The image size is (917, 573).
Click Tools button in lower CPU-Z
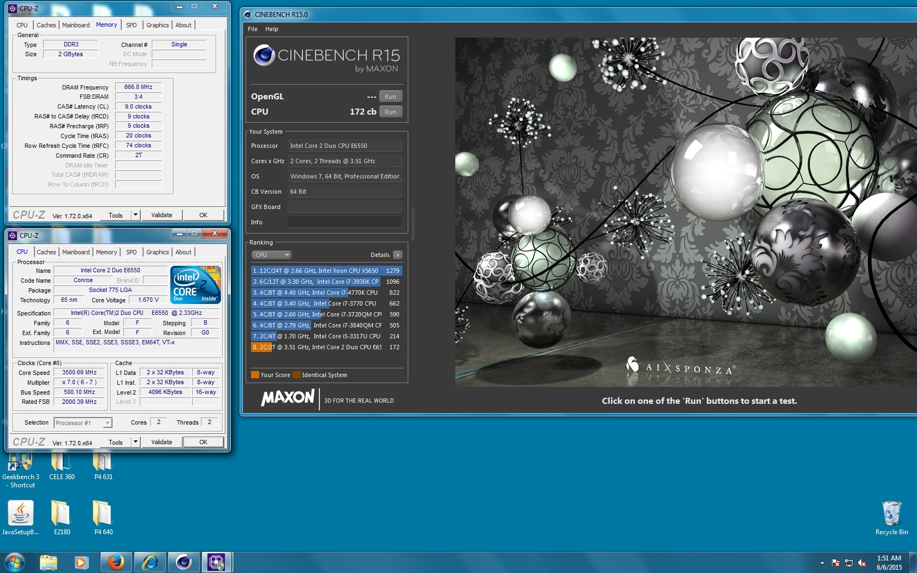pos(116,442)
